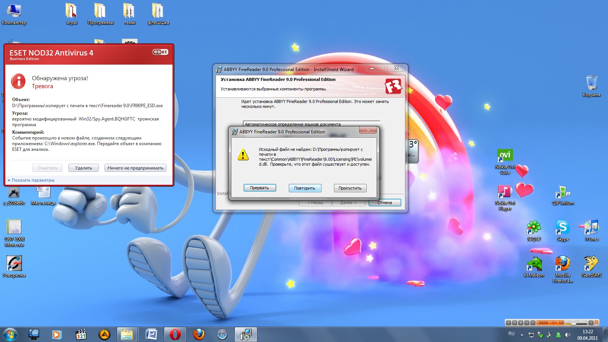Select the ICQ7.2 desktop shortcut
608x342 pixels.
(x=534, y=231)
